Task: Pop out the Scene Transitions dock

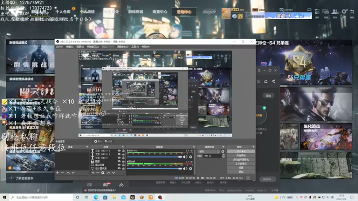Action: (x=223, y=147)
